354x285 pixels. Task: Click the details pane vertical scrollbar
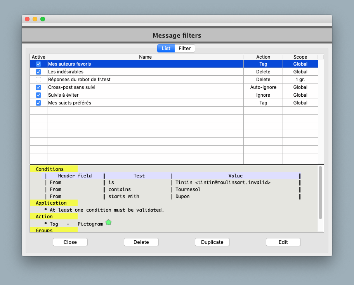[320, 193]
